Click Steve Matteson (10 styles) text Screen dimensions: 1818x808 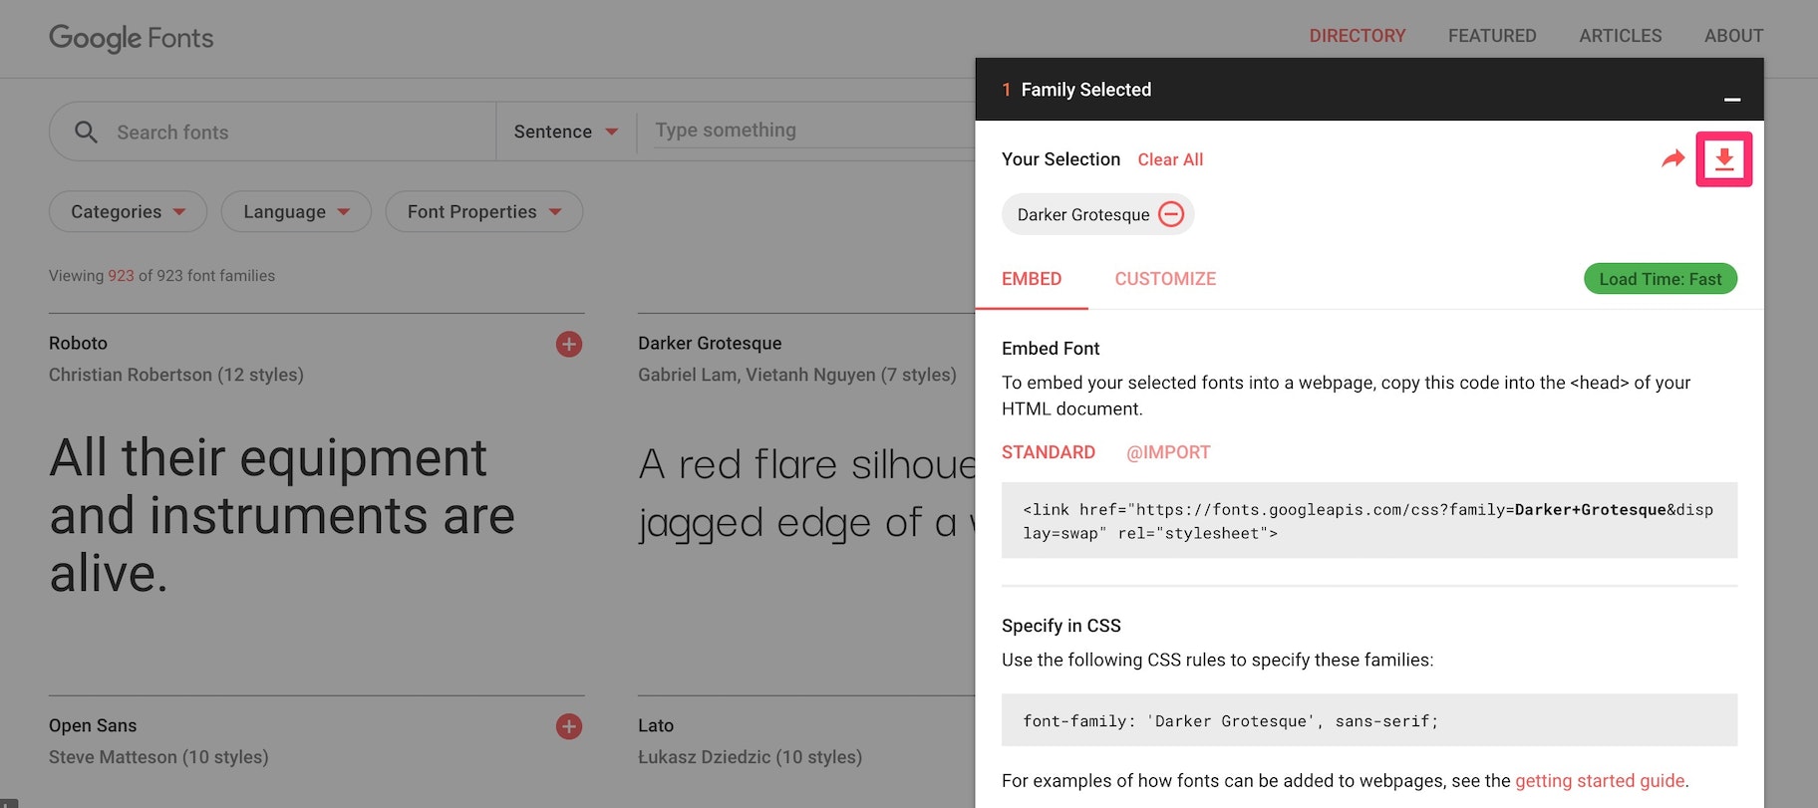tap(158, 757)
